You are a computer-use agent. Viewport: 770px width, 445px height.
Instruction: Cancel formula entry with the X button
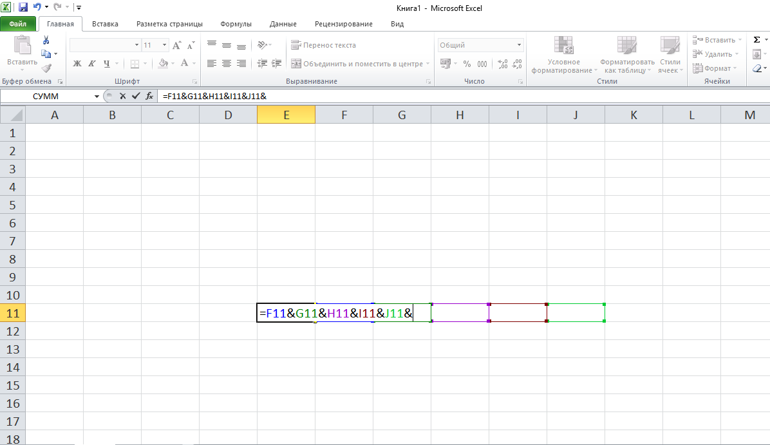point(122,96)
